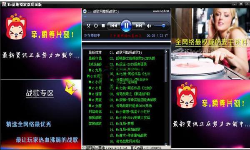Image resolution: width=250 pixels, height=150 pixels.
Task: Adjust the volume slider knob
Action: (x=163, y=25)
